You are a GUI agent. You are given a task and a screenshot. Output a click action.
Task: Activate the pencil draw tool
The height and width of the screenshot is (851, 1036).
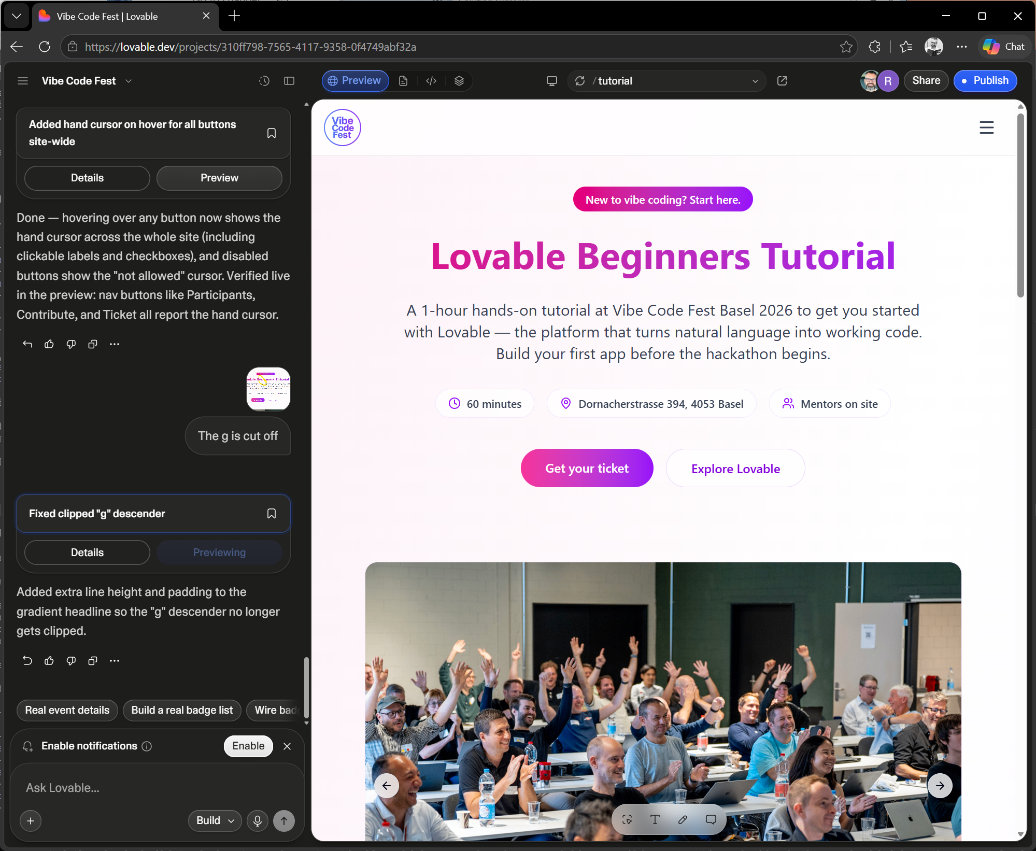tap(683, 819)
